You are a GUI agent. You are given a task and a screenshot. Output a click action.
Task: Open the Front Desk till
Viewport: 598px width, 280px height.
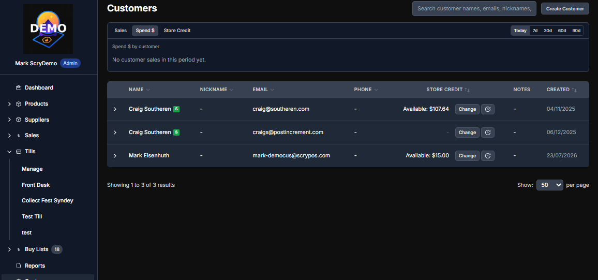[36, 185]
